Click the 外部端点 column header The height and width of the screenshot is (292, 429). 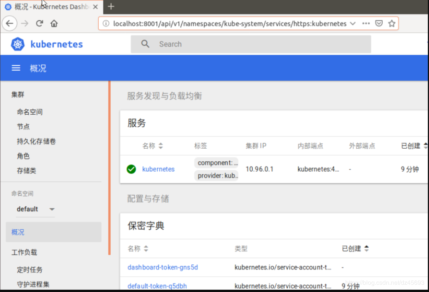362,146
